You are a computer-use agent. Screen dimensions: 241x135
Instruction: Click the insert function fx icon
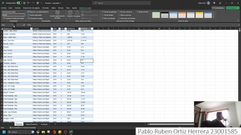[x=24, y=25]
